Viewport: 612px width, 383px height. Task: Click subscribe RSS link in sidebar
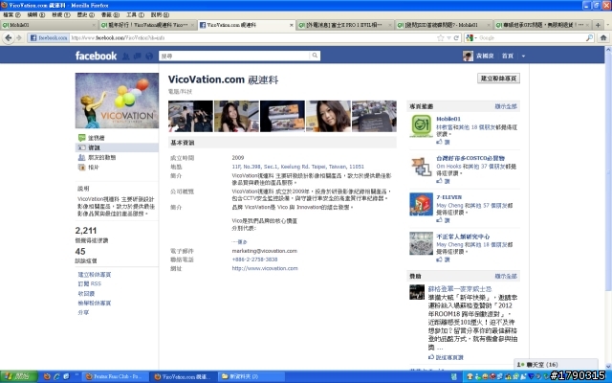pyautogui.click(x=89, y=283)
